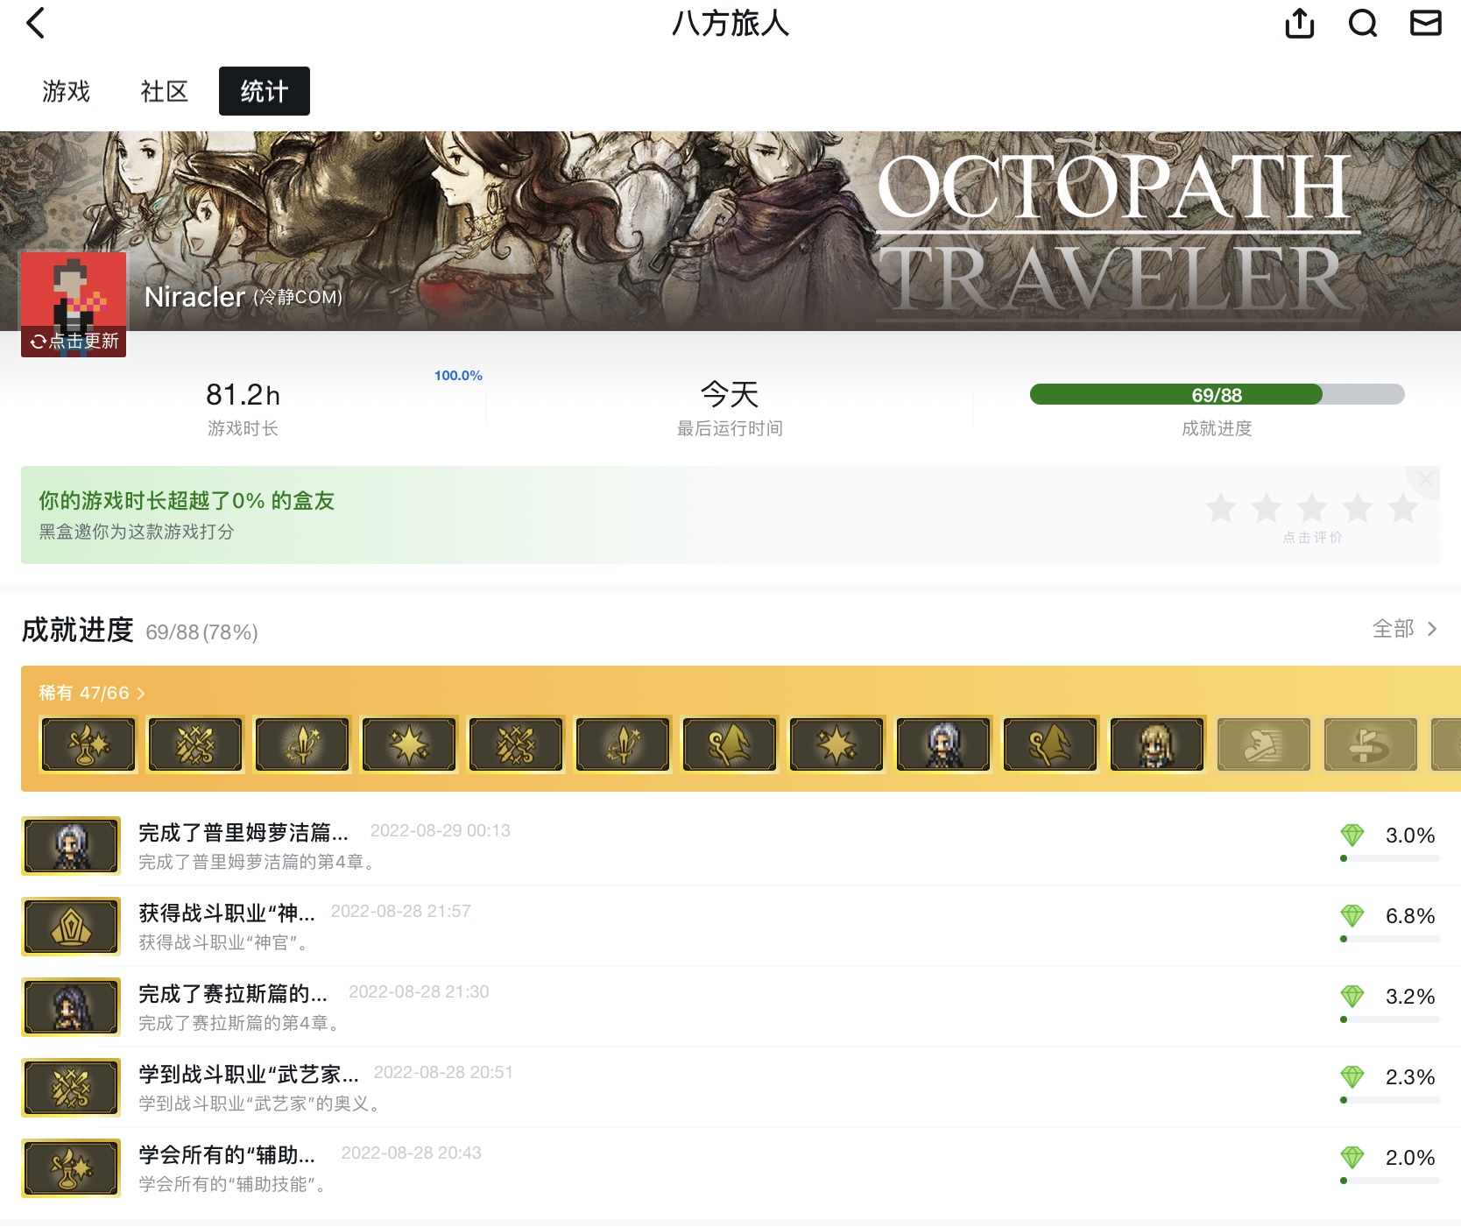Screen dimensions: 1461x1227
Task: Click the Cyrus chapter 4 achievement icon
Action: 71,1007
